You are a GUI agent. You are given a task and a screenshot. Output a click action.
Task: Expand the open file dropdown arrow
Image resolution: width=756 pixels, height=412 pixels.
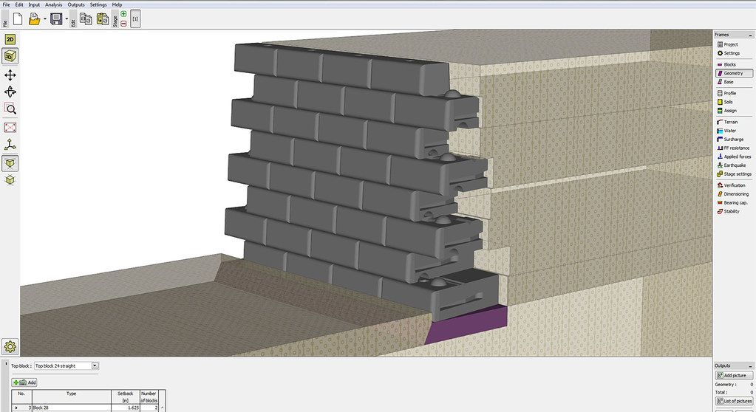click(45, 19)
